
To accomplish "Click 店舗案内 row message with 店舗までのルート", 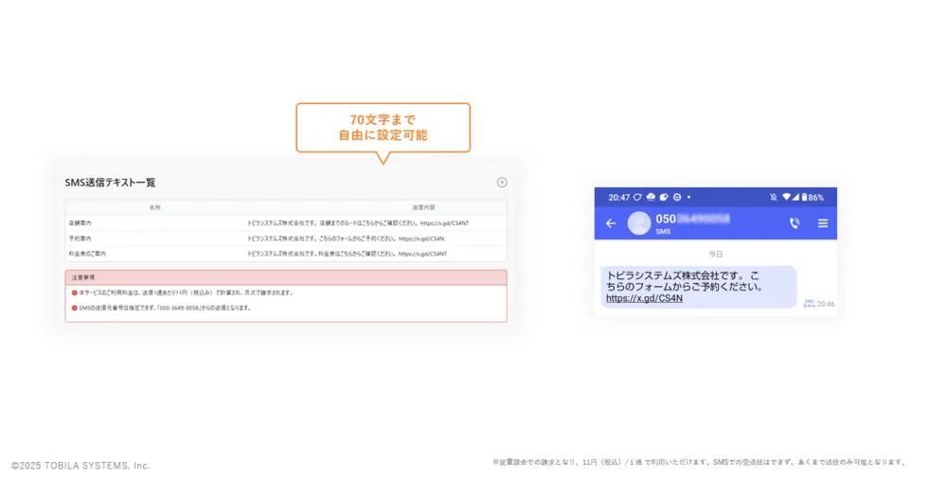I will click(358, 223).
